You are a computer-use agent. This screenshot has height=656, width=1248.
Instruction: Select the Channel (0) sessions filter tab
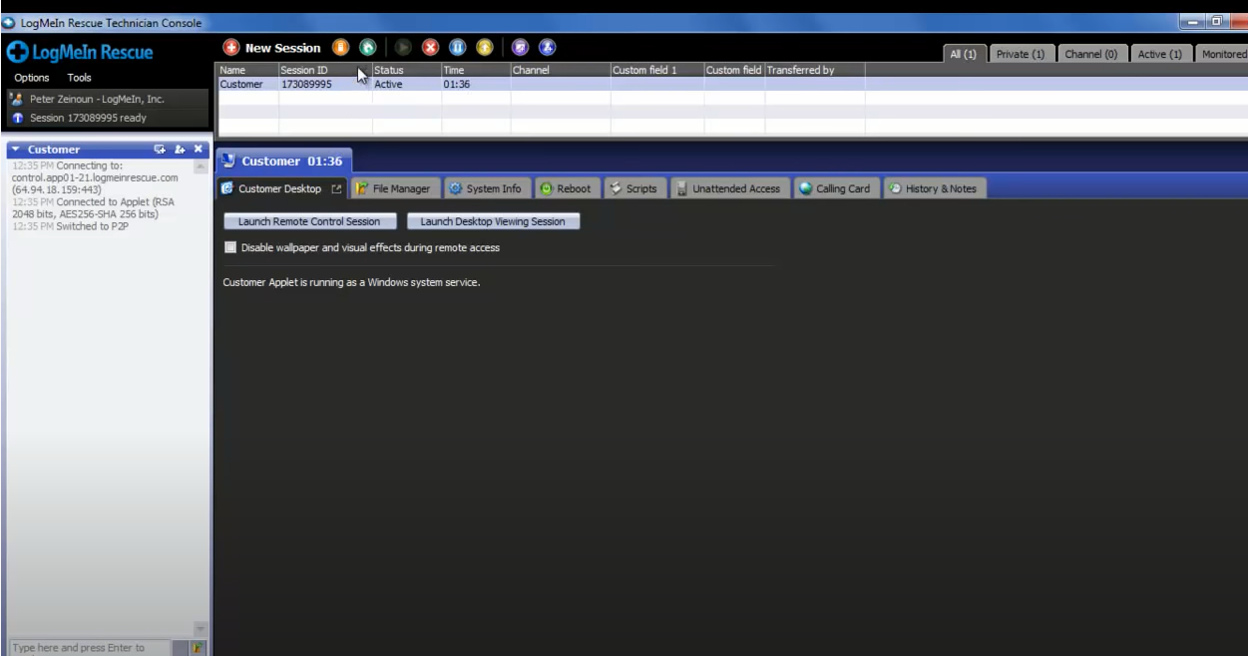point(1090,54)
